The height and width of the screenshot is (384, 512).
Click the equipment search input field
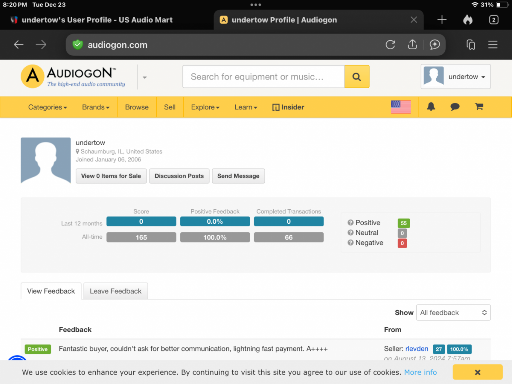[263, 77]
